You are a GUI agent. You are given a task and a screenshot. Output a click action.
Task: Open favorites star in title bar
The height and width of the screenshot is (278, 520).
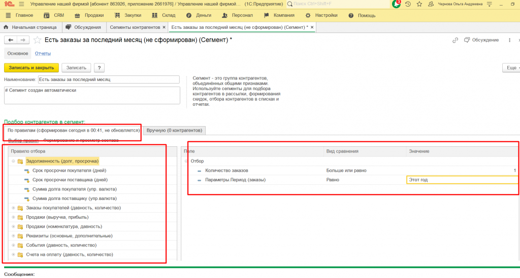[419, 4]
